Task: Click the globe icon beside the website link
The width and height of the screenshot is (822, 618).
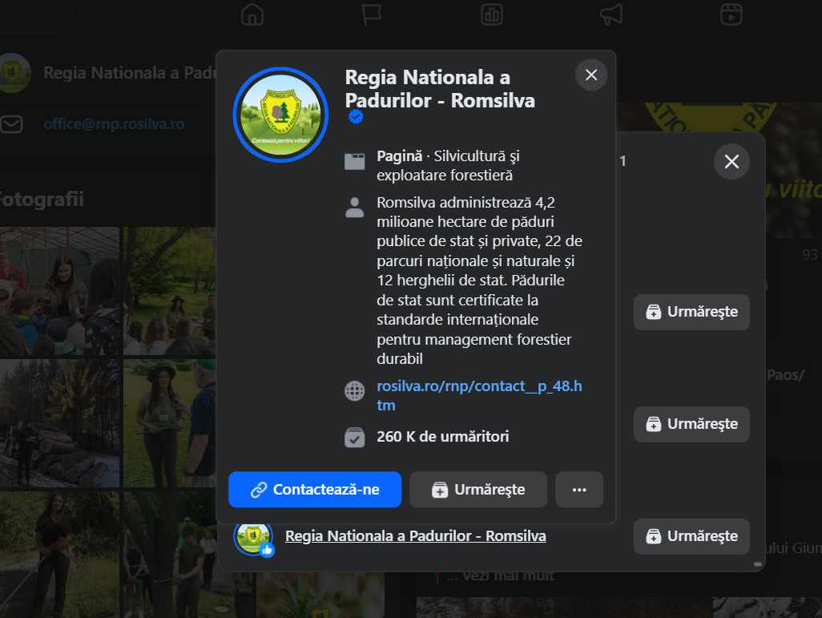Action: (x=355, y=391)
